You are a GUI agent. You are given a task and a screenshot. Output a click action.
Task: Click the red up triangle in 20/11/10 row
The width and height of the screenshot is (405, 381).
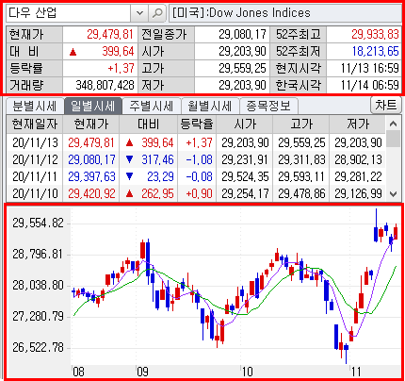129,193
